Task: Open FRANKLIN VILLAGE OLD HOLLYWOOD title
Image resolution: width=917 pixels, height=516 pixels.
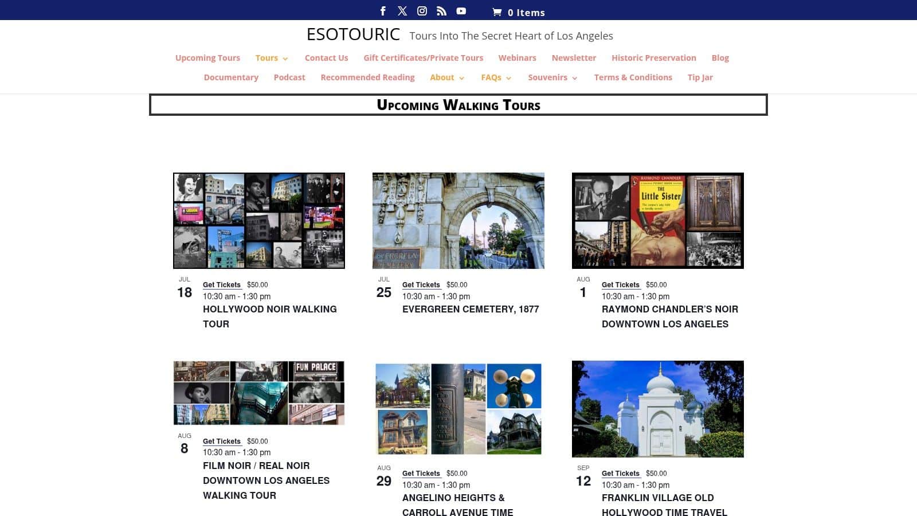Action: (664, 505)
